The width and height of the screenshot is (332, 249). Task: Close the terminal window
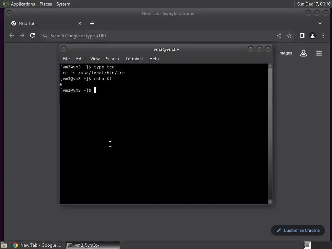268,49
